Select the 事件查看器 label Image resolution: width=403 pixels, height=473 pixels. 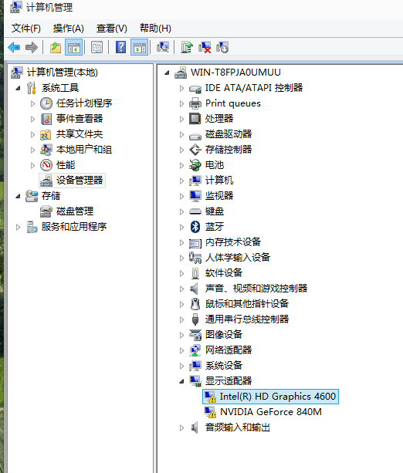[80, 119]
